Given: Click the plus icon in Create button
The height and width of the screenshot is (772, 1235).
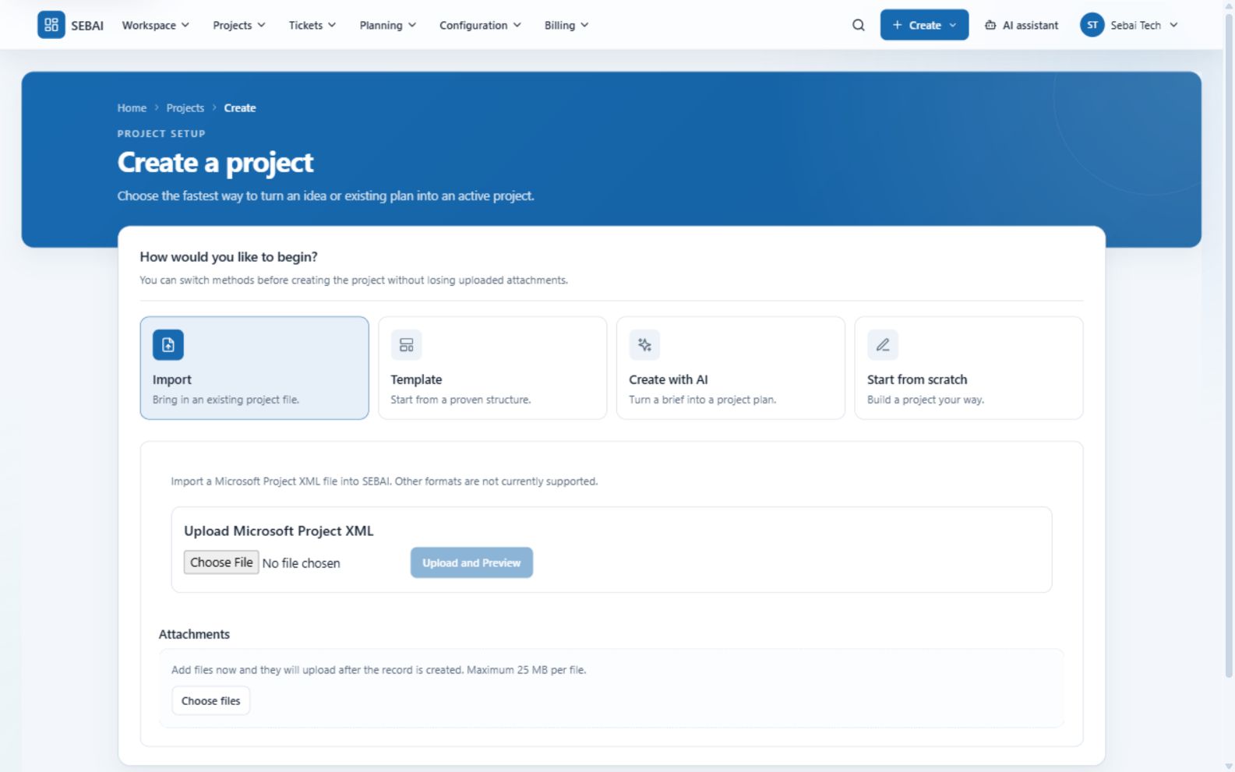Looking at the screenshot, I should click(897, 25).
